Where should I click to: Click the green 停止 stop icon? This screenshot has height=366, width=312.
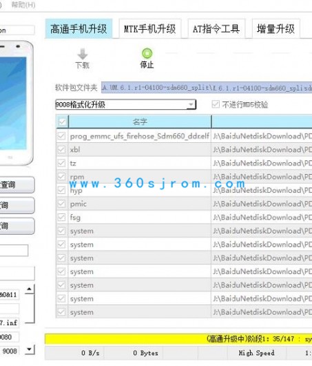pos(147,53)
